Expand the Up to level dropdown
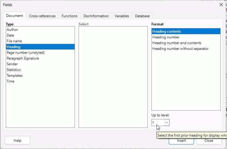Viewport: 227px width, 149px height. [x=167, y=122]
